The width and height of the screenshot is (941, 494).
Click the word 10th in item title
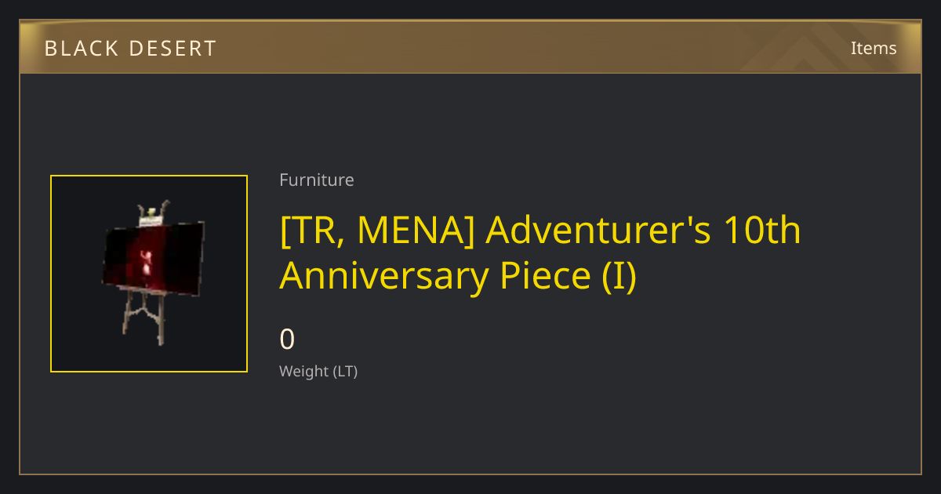[761, 231]
